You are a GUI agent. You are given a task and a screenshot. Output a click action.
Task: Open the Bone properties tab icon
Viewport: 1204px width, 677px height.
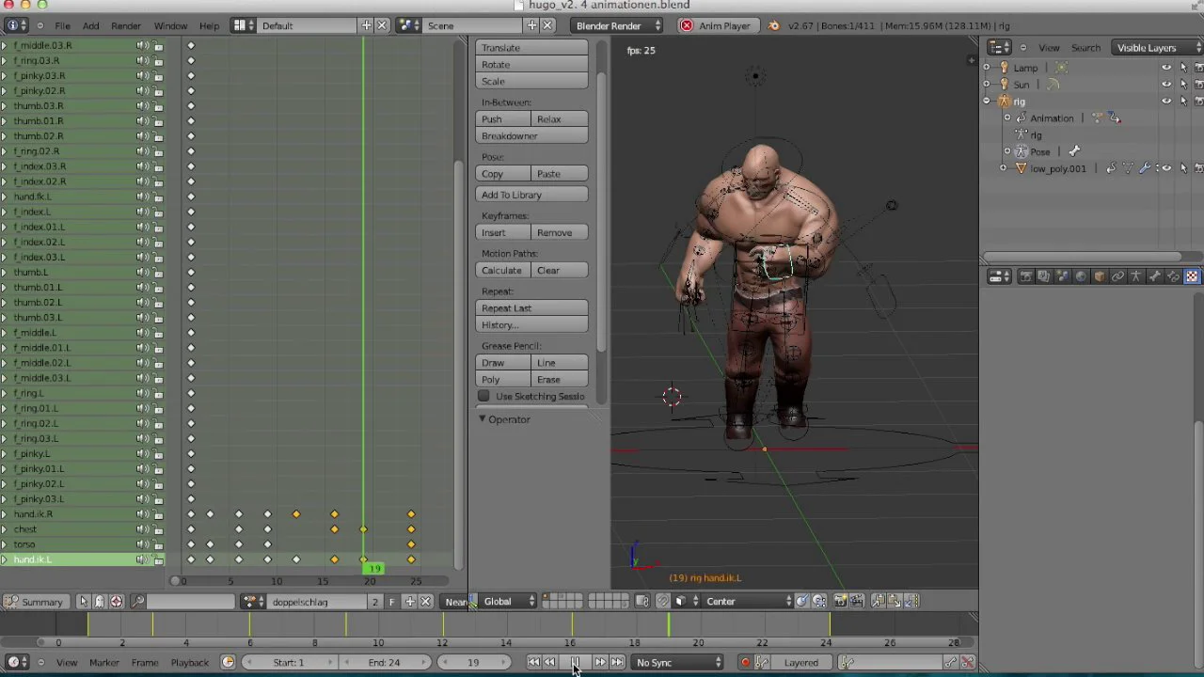[x=1154, y=276]
